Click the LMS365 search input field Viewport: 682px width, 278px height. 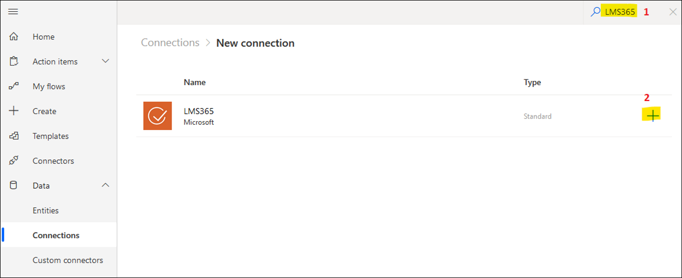tap(620, 11)
